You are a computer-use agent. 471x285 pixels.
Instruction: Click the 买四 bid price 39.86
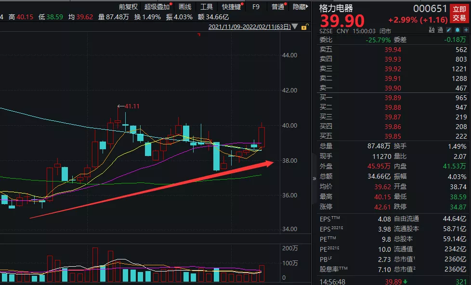coord(392,127)
